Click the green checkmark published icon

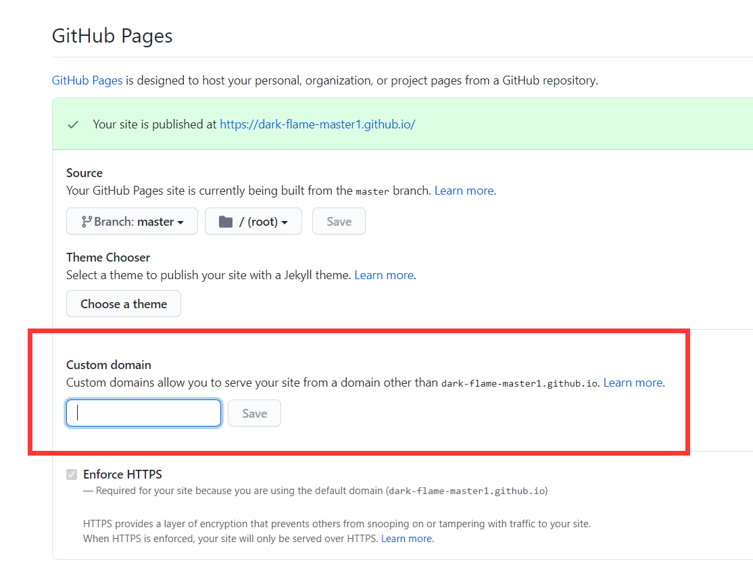[73, 125]
